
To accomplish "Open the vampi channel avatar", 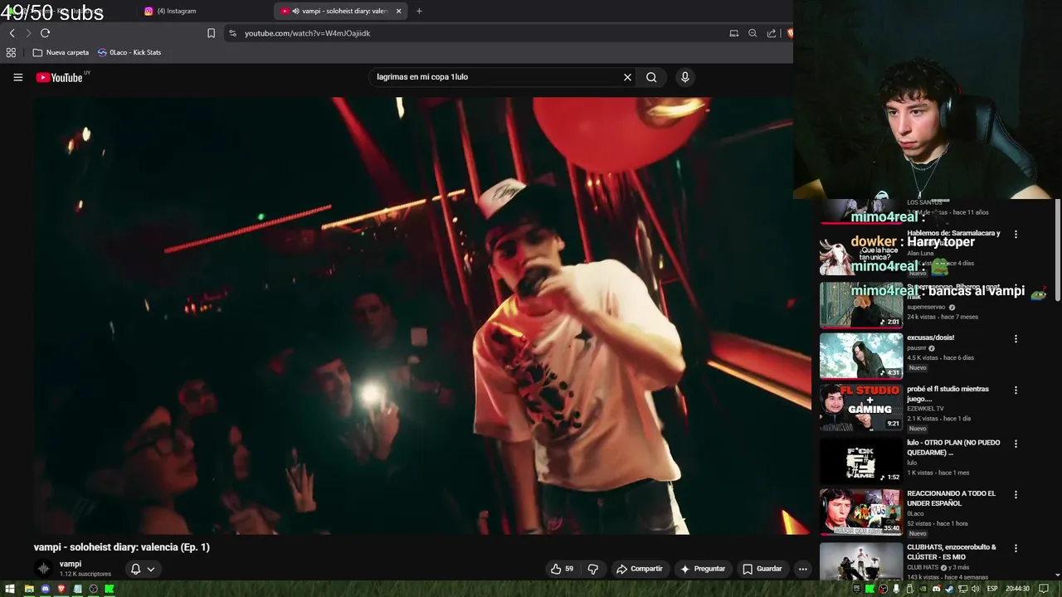I will 43,568.
